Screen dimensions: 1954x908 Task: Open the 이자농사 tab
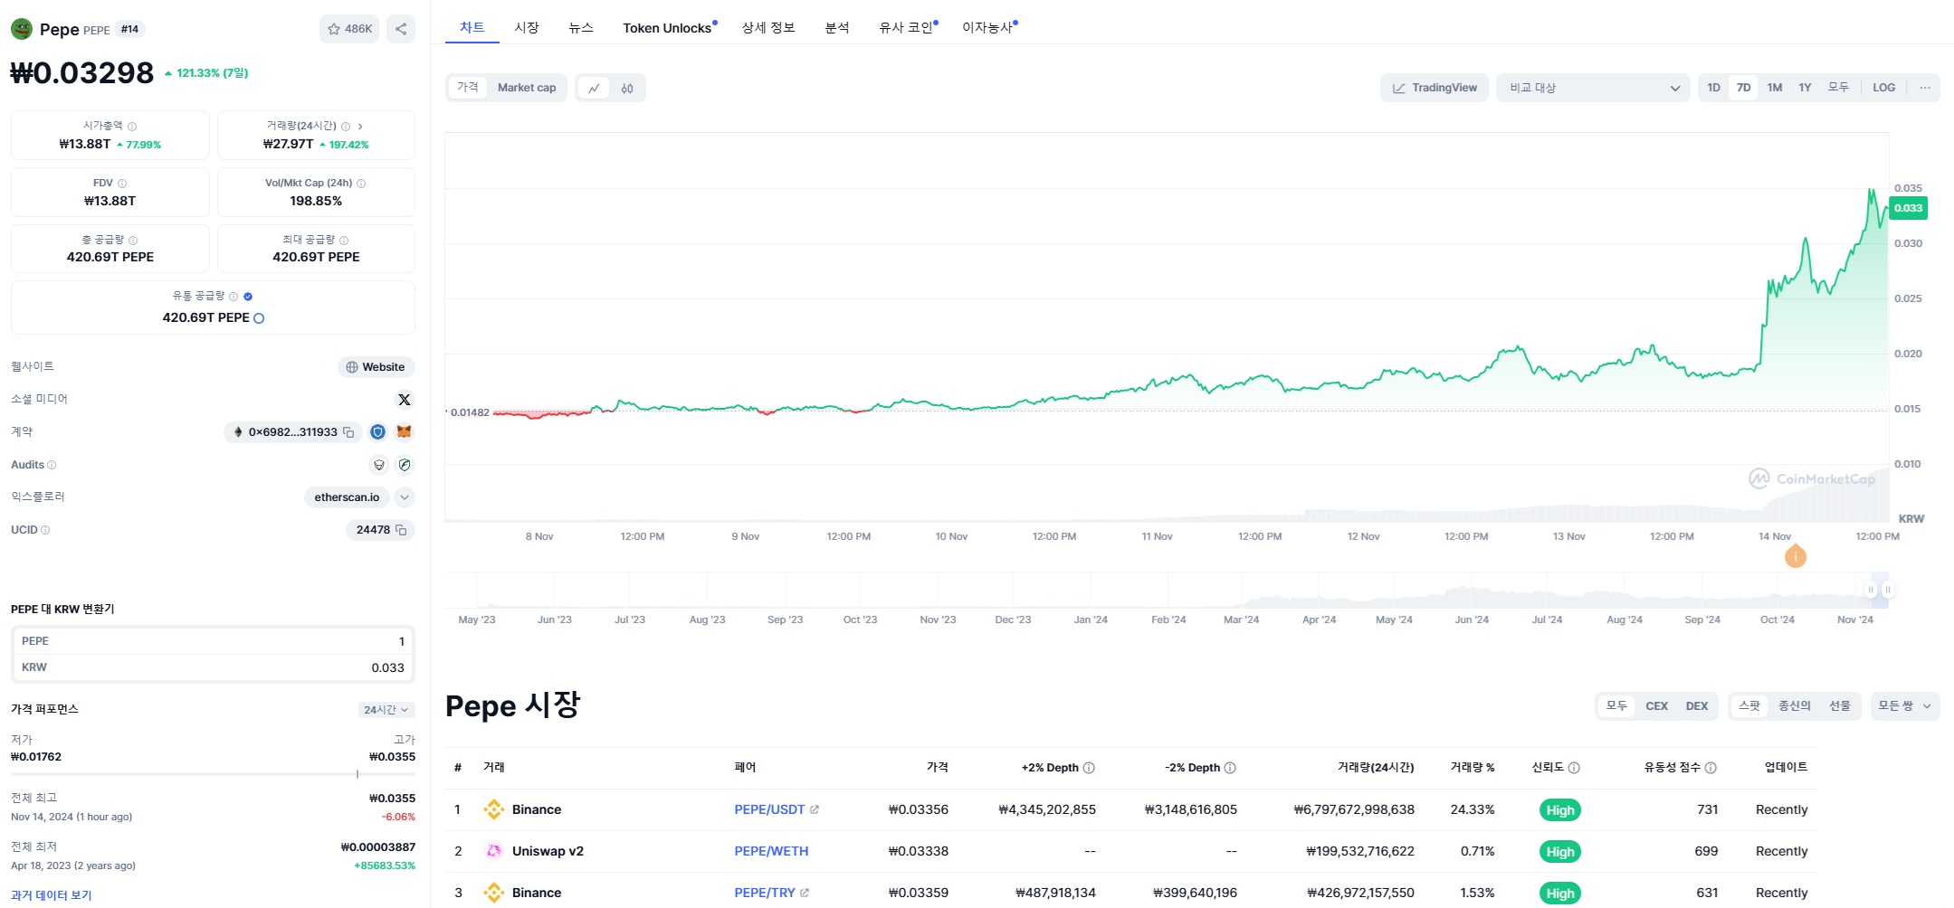pos(987,27)
